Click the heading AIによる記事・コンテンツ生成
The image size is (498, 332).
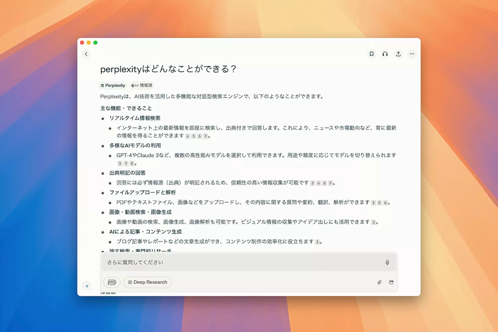[x=146, y=232]
